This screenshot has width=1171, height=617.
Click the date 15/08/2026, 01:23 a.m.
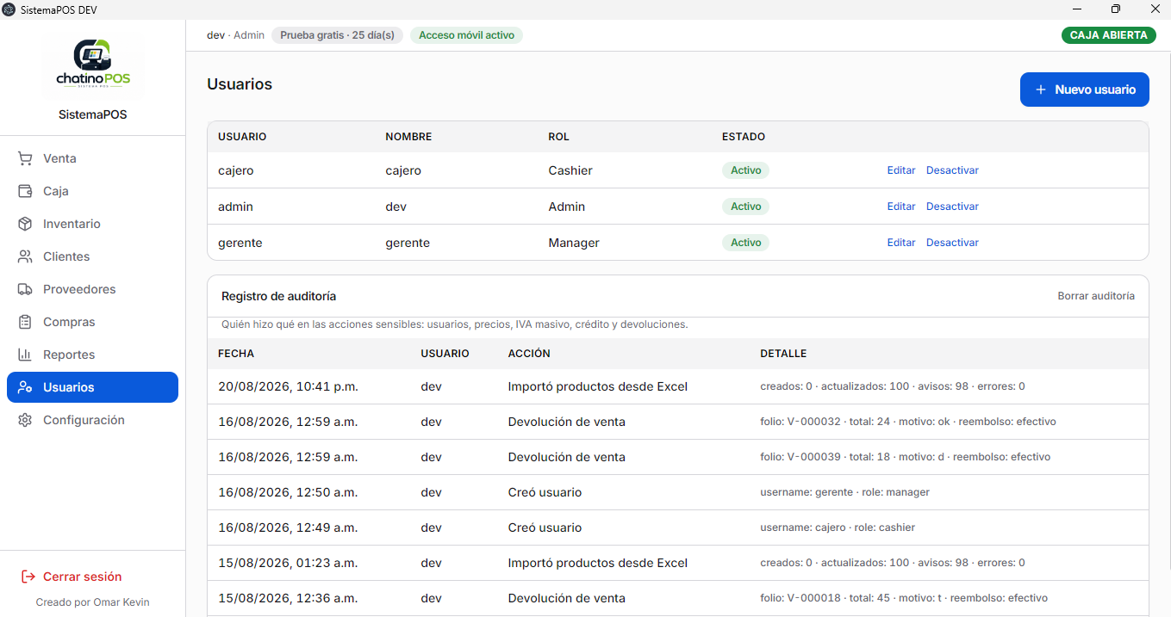tap(288, 563)
